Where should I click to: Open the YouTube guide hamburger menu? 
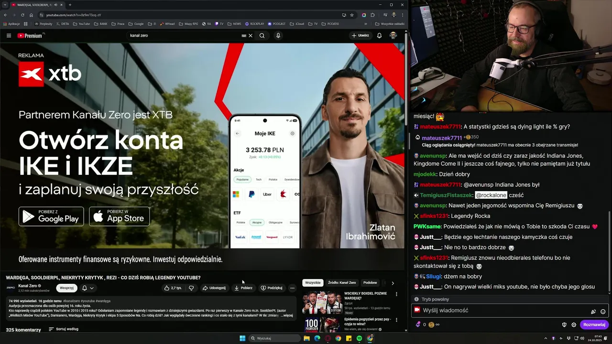[x=9, y=35]
